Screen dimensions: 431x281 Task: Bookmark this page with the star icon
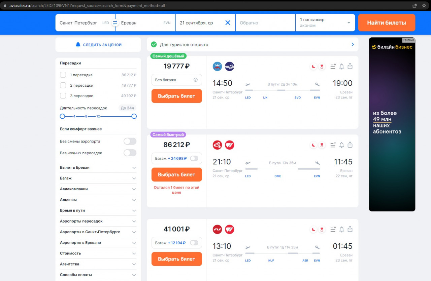pyautogui.click(x=424, y=6)
